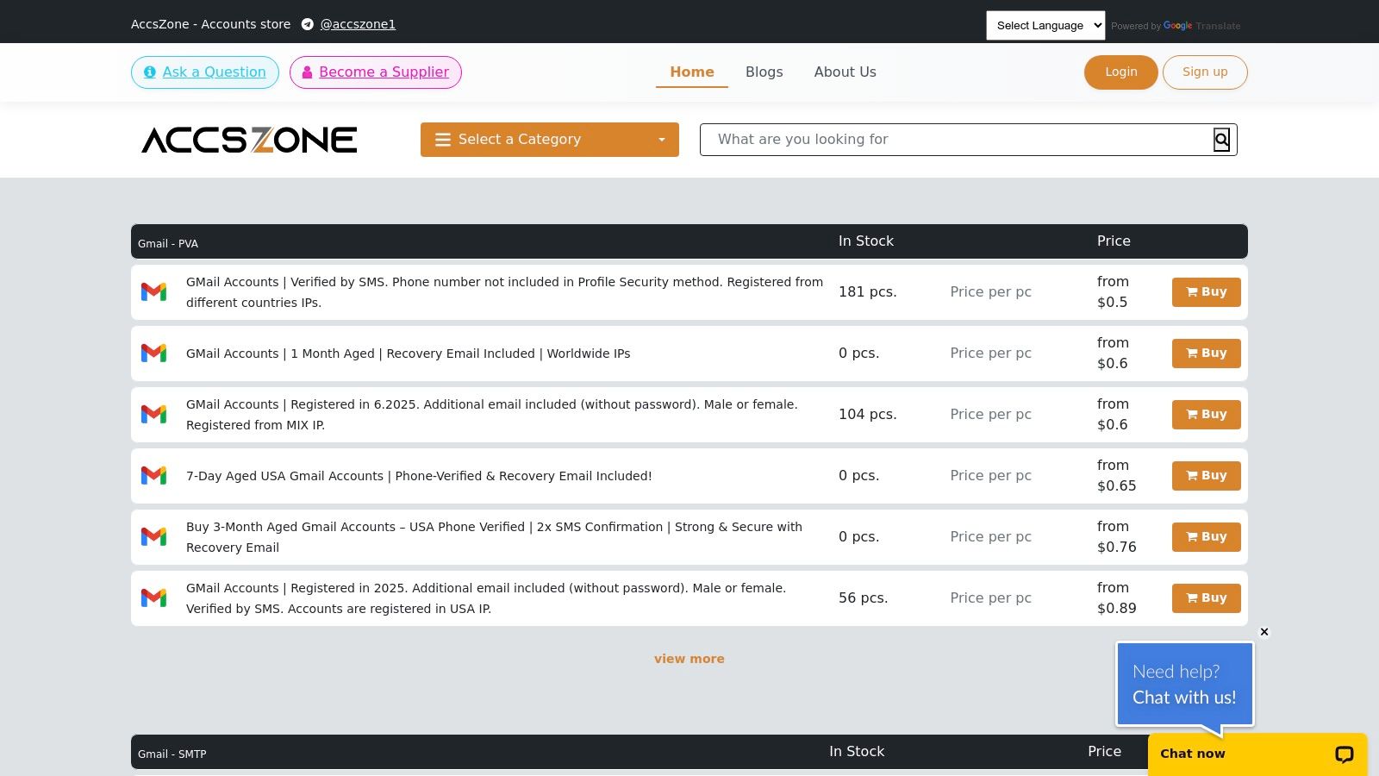1379x776 pixels.
Task: Click the Need help? Chat with us! bubble
Action: pyautogui.click(x=1185, y=685)
